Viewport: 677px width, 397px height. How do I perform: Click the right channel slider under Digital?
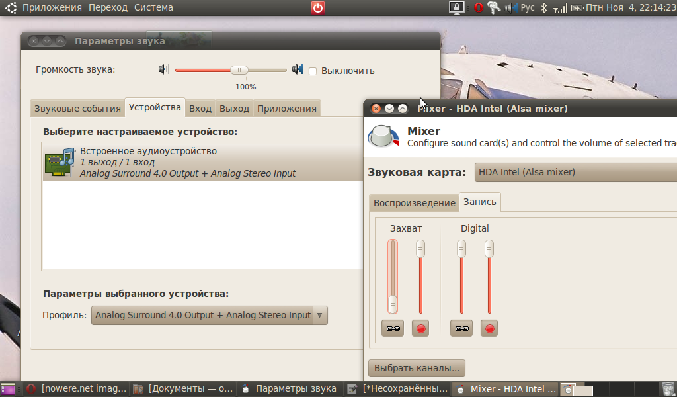coord(489,277)
